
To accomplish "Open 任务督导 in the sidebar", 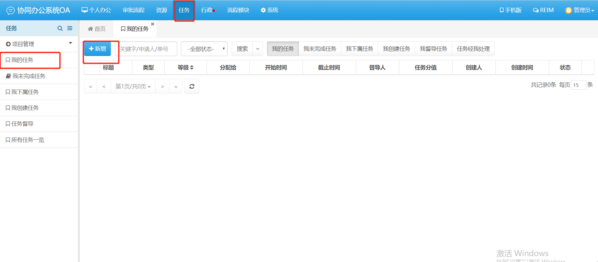I will coord(39,124).
